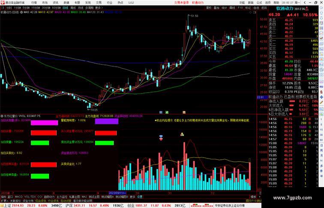324x208 pixels.
Task: Open the 行情 menu
Action: point(34,3)
